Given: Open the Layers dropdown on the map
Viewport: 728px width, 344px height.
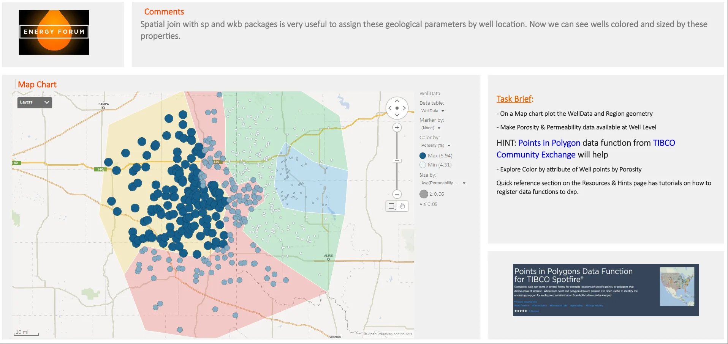Looking at the screenshot, I should coord(35,102).
